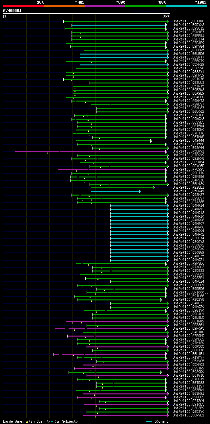Click the green ~80% identity legend segment
Viewport: 210px width, 424px height.
click(145, 6)
